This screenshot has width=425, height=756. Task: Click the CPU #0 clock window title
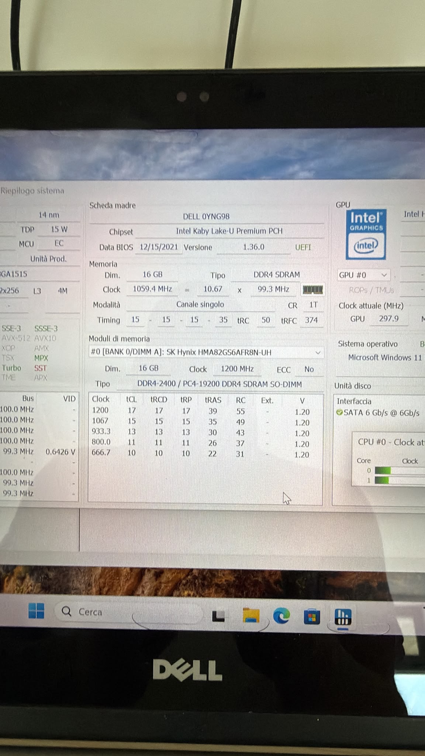391,442
